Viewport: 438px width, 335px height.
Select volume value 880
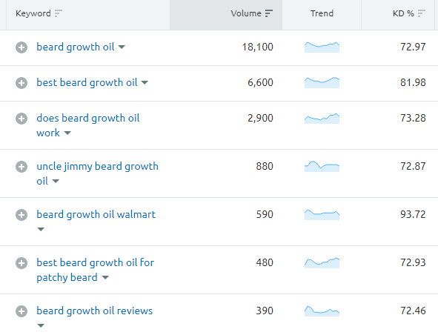265,166
